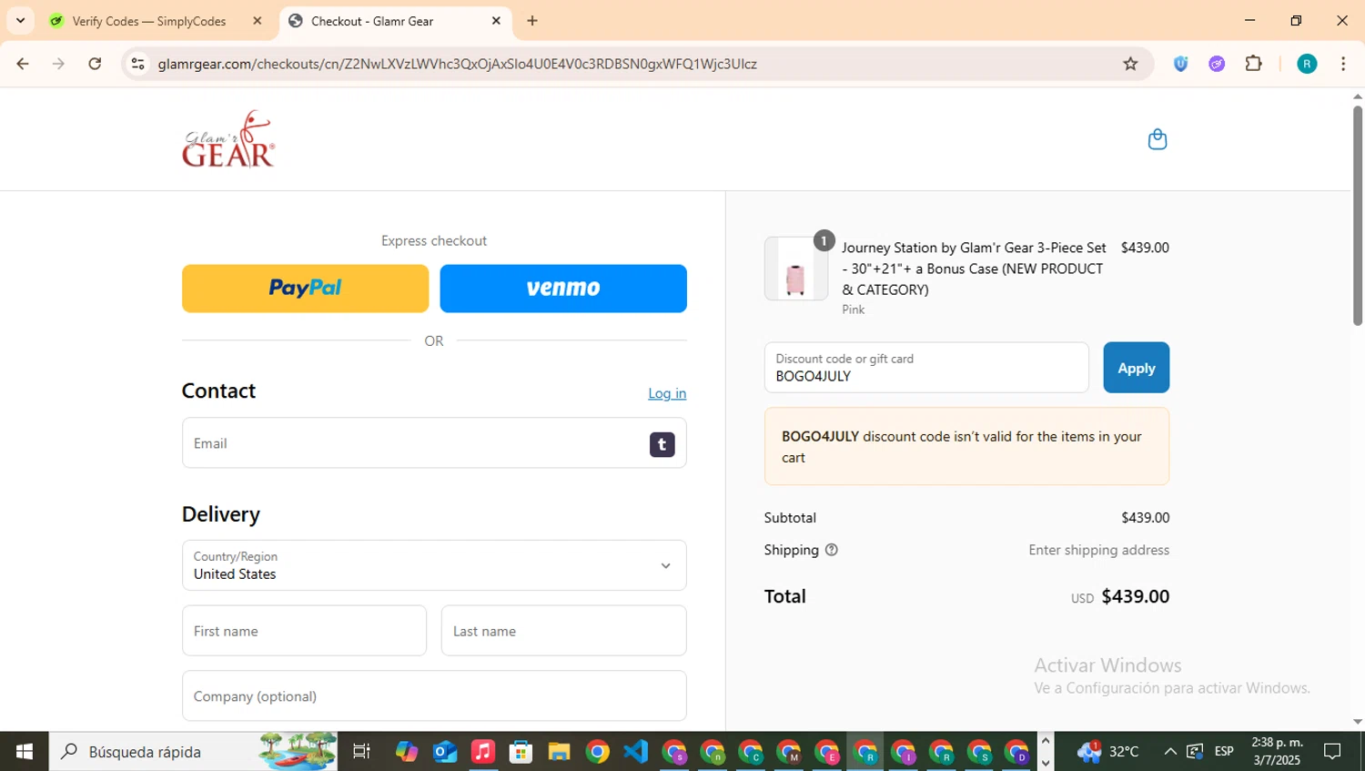
Task: Open the Chrome D profile taskbar icon
Action: 1016,751
